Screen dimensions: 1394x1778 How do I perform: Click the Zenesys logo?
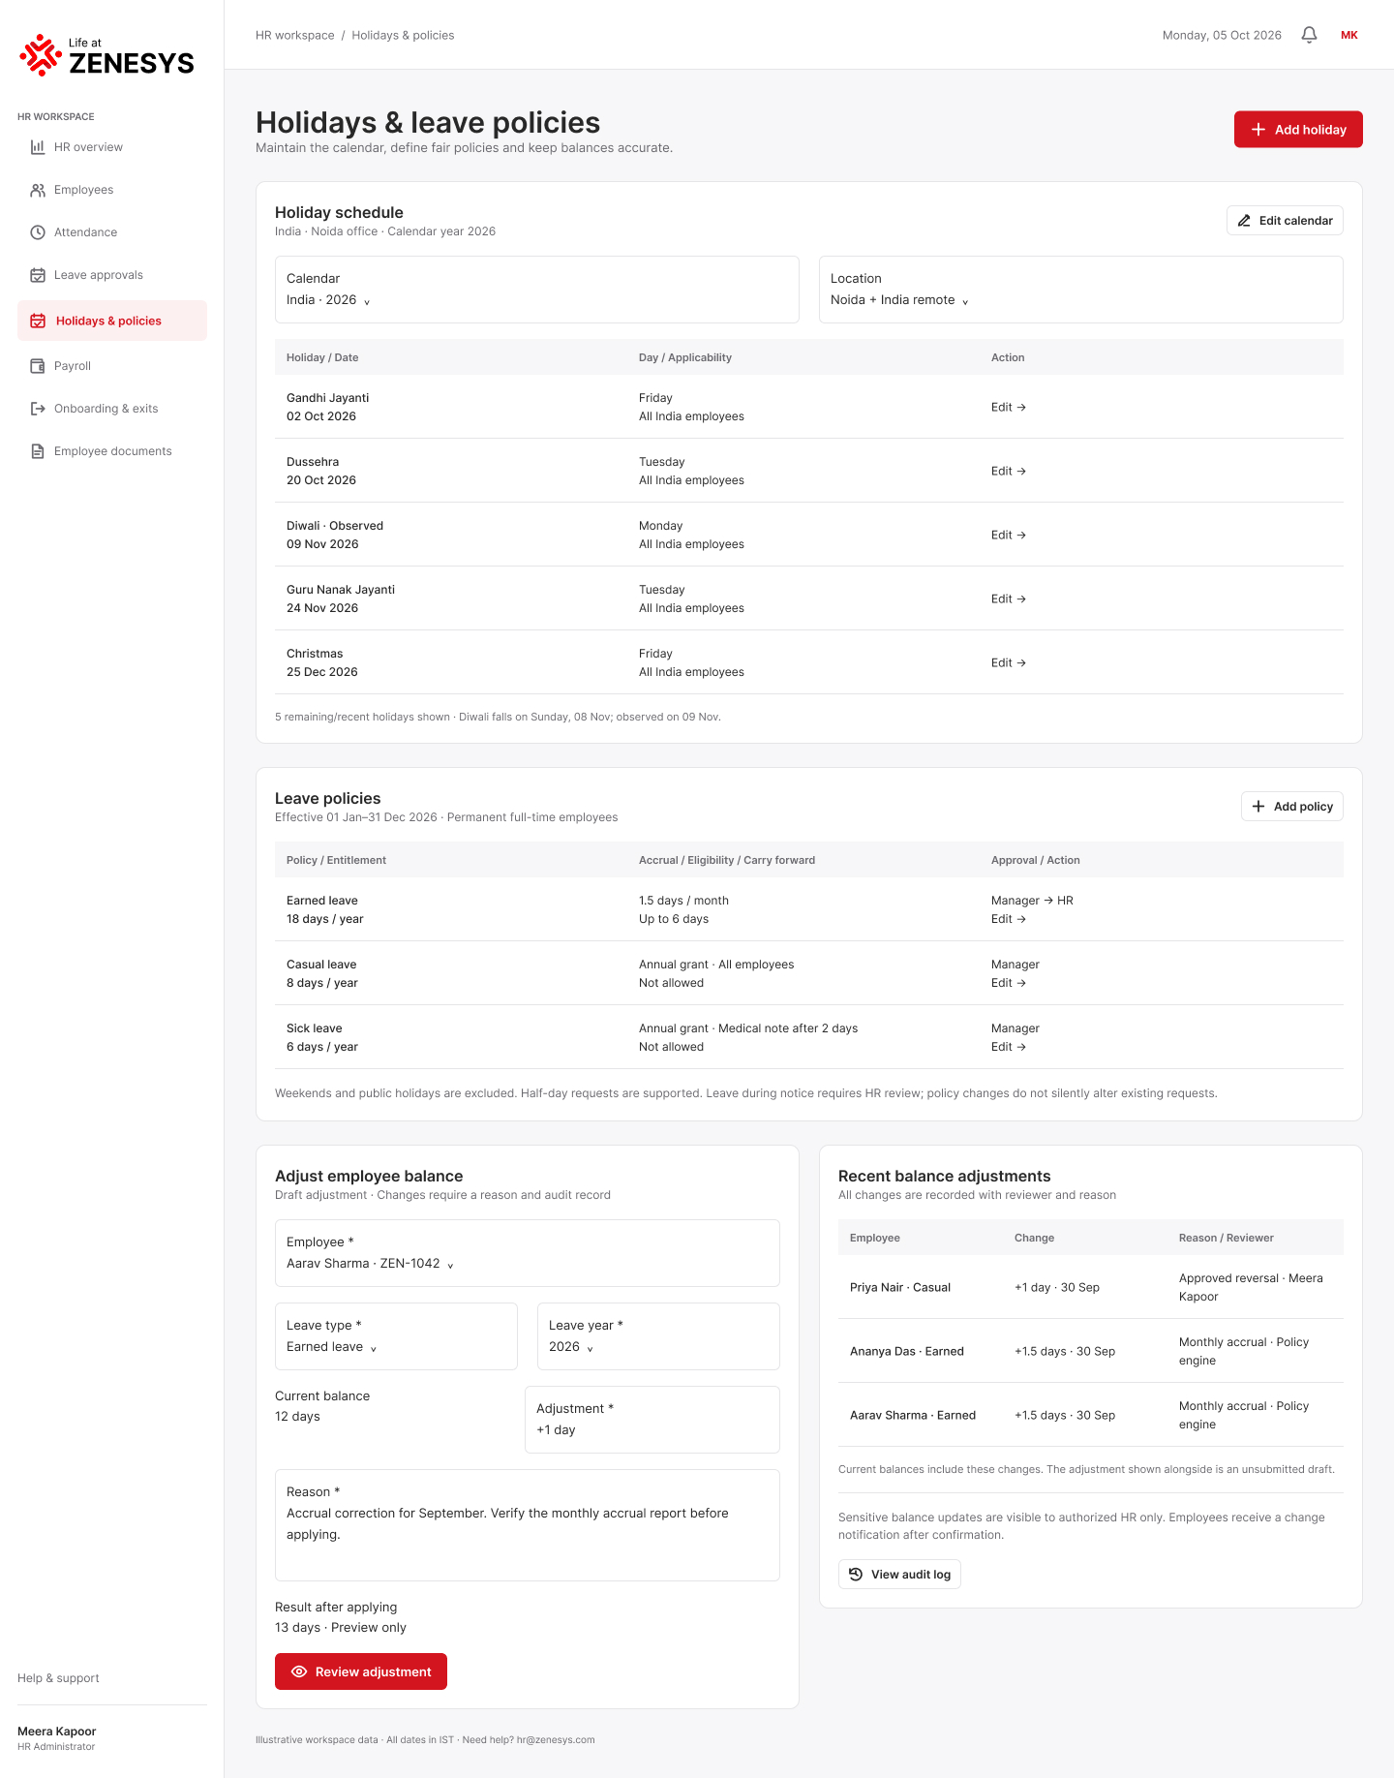tap(106, 55)
